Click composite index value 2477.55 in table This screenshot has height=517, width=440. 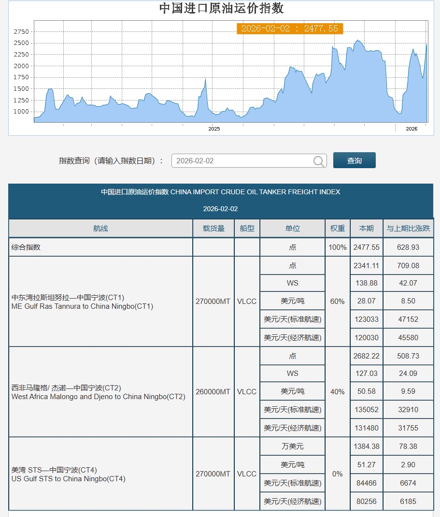click(367, 247)
